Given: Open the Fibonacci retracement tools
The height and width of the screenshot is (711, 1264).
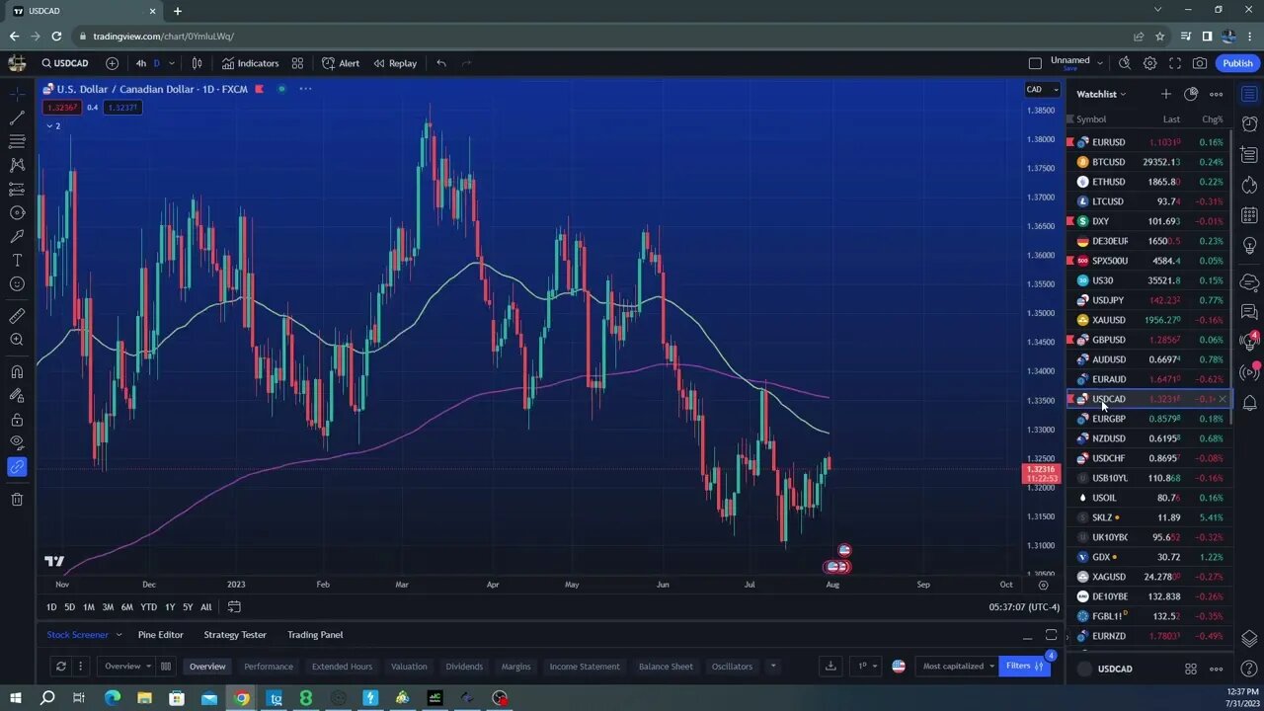Looking at the screenshot, I should (x=17, y=141).
